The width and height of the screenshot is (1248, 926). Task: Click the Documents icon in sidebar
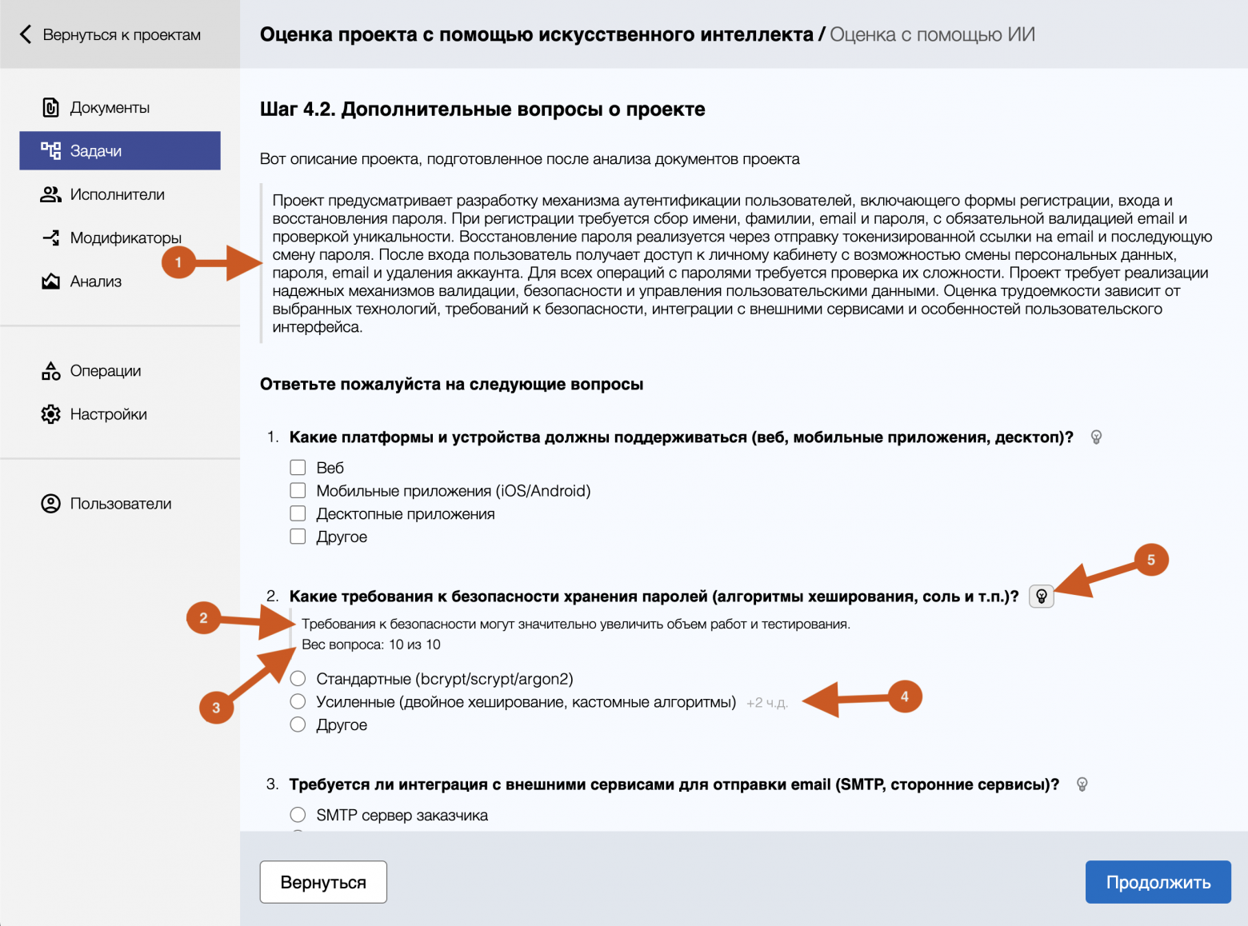(x=50, y=108)
